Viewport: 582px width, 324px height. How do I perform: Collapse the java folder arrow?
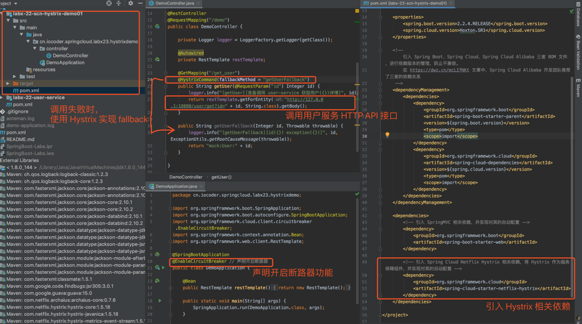click(22, 34)
